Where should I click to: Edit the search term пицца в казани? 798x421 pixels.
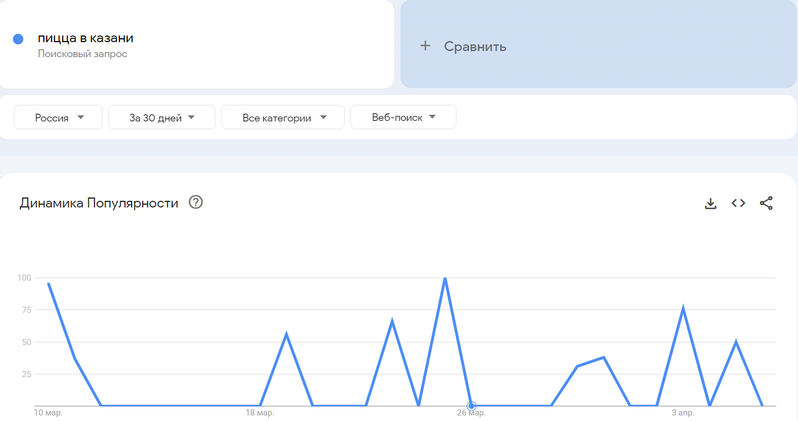coord(86,38)
